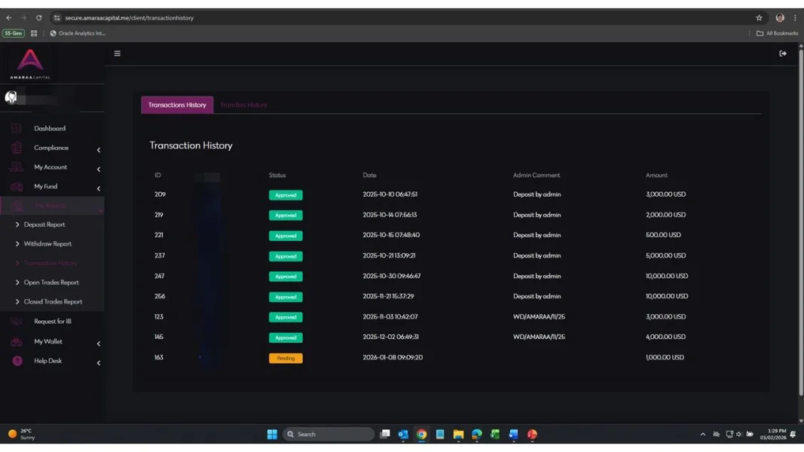
Task: Click the Help Desk question mark icon
Action: tap(17, 361)
